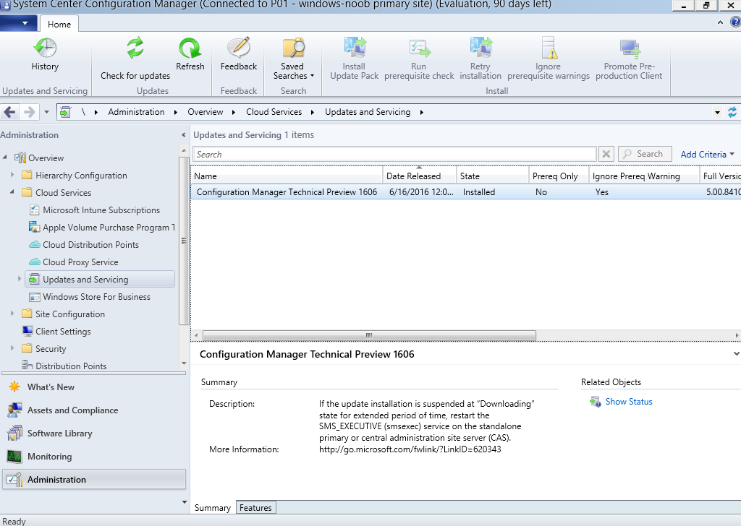Image resolution: width=741 pixels, height=526 pixels.
Task: Select Windows Store For Business node
Action: click(90, 297)
